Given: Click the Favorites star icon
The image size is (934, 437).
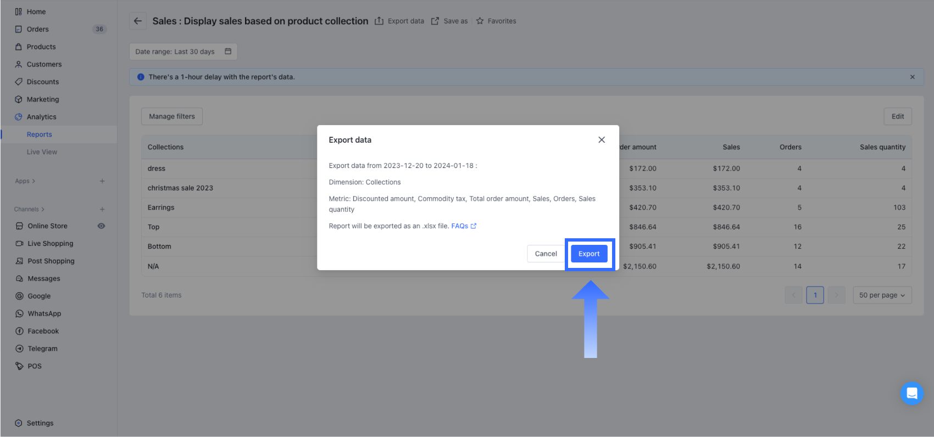Looking at the screenshot, I should click(x=480, y=21).
